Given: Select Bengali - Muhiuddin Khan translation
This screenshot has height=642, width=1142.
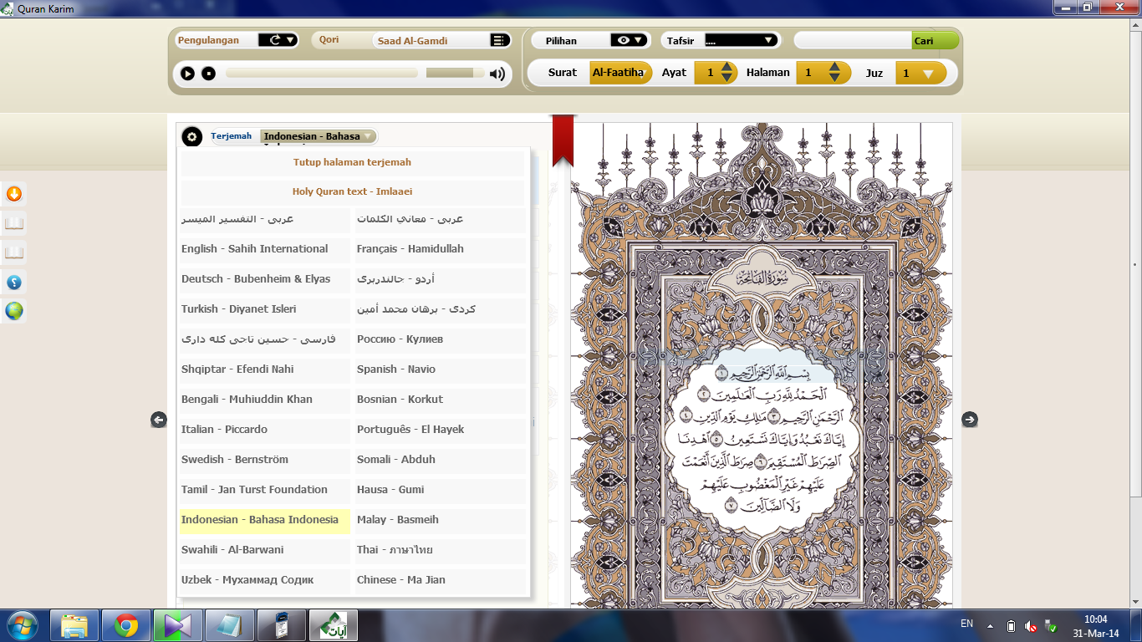Looking at the screenshot, I should (x=265, y=400).
